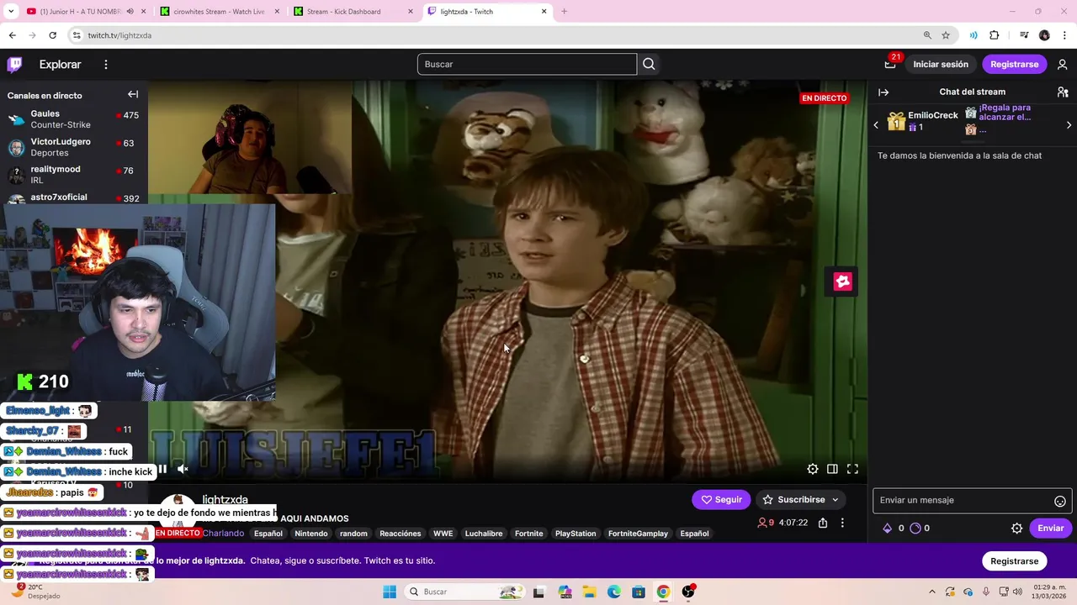Open the Windows Start menu
Screen dimensions: 1077x605
[x=390, y=592]
